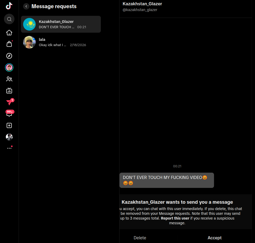Screen dimensions: 255x243
Task: Open the following avatar with teal ring
Action: pos(9,67)
